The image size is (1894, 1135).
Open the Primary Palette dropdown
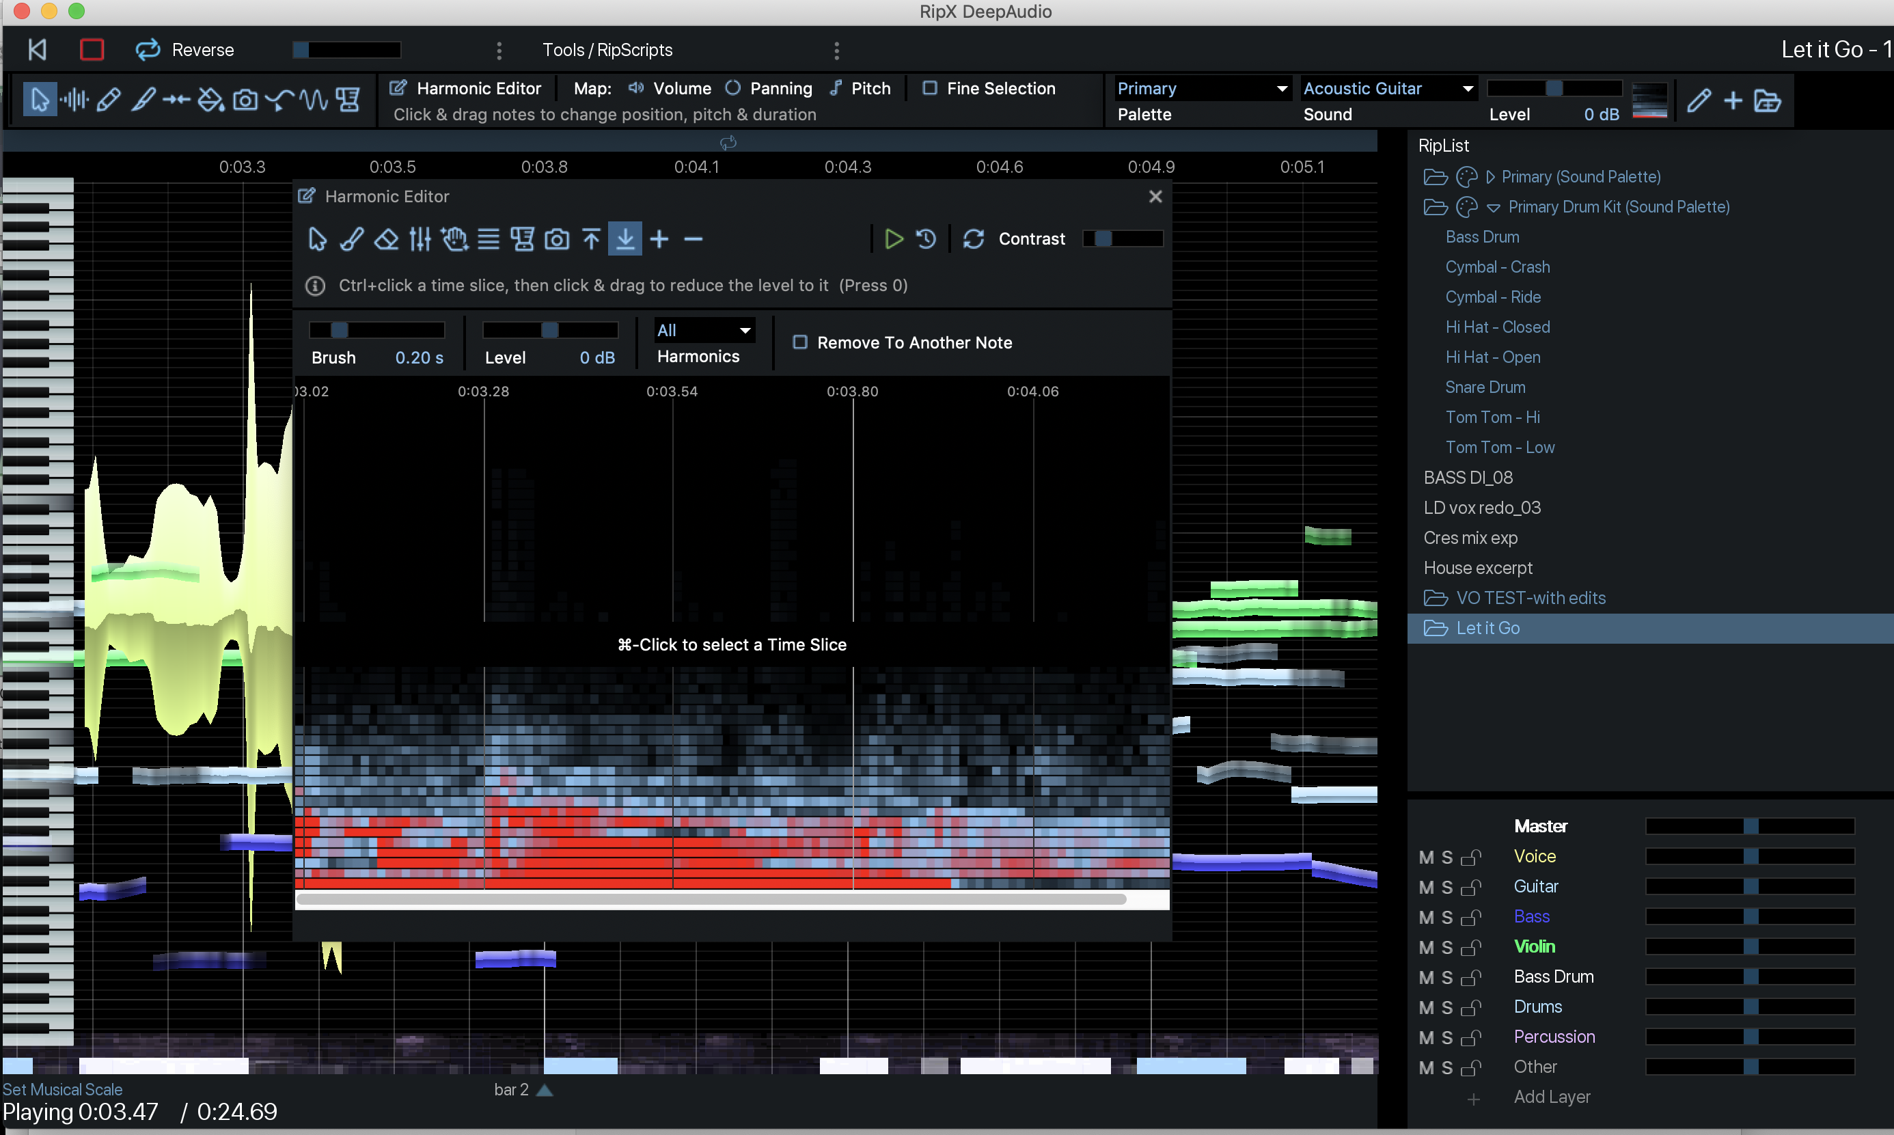pyautogui.click(x=1202, y=88)
